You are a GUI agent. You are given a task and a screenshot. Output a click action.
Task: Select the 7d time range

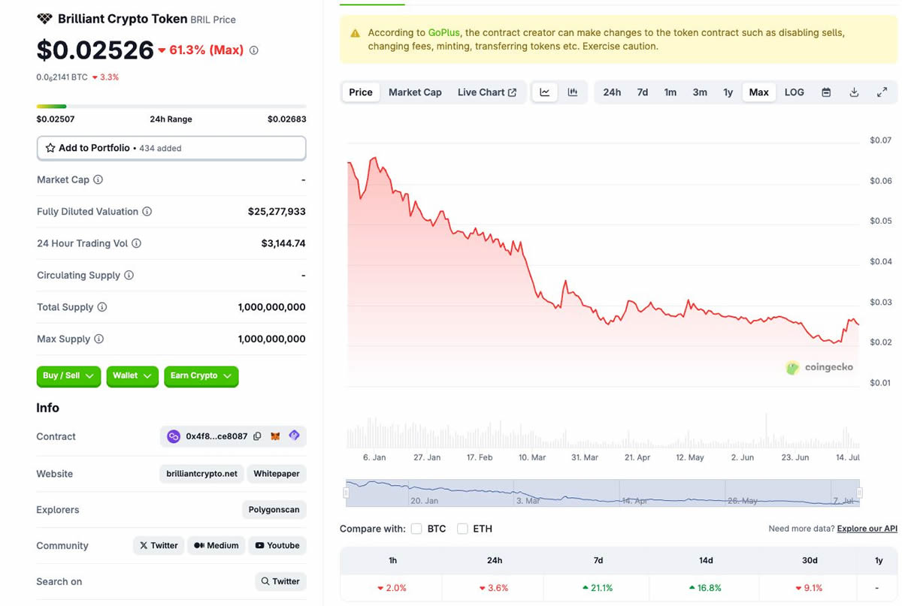tap(642, 92)
